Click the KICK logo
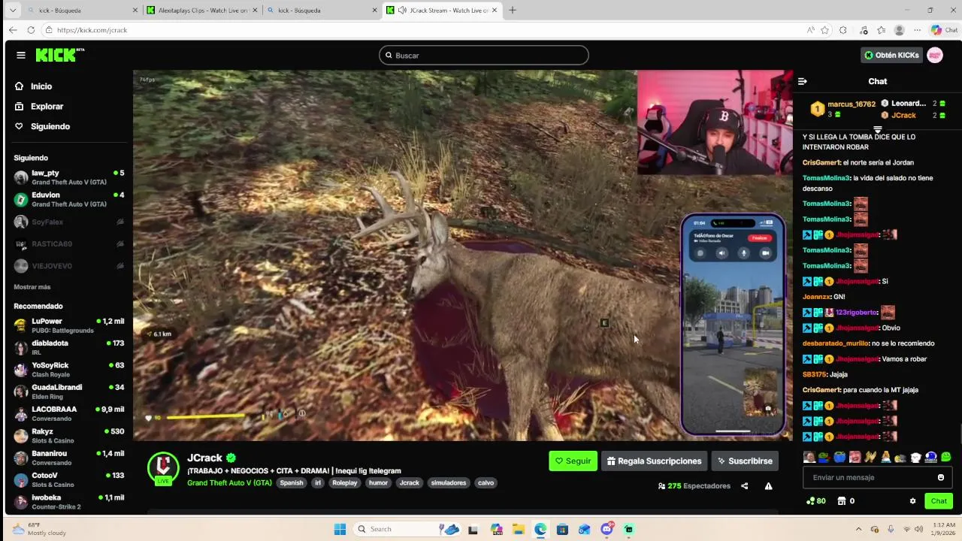 60,55
